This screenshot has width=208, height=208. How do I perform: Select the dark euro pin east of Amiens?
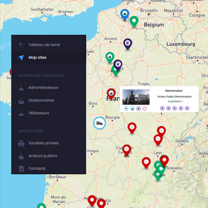click(128, 44)
